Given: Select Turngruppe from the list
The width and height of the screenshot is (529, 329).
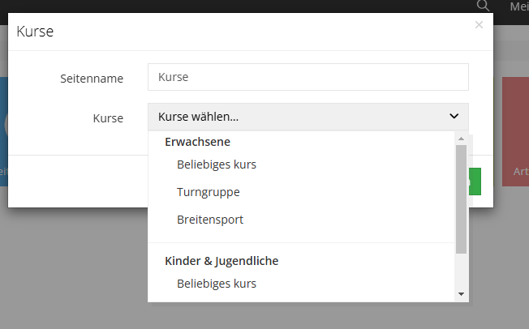Looking at the screenshot, I should point(209,192).
